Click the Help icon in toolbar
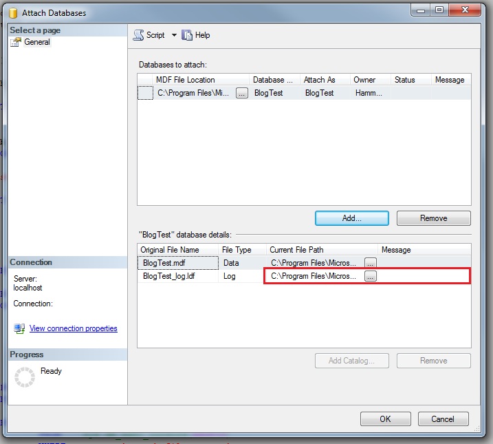493x444 pixels. pyautogui.click(x=187, y=35)
